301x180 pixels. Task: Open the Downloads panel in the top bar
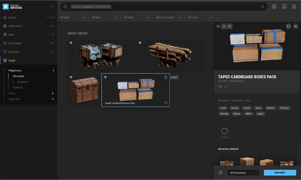pos(274,6)
